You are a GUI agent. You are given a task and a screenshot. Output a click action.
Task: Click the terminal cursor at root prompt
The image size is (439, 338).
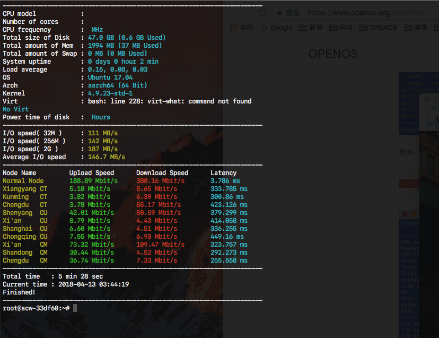pos(75,308)
